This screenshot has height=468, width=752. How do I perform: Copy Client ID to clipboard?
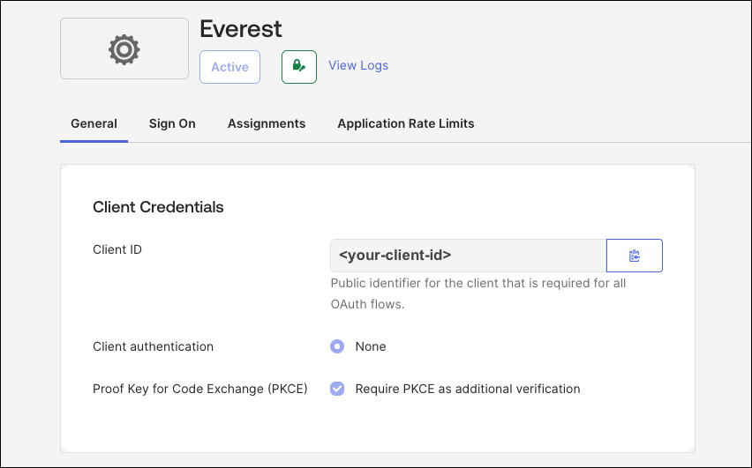tap(634, 256)
